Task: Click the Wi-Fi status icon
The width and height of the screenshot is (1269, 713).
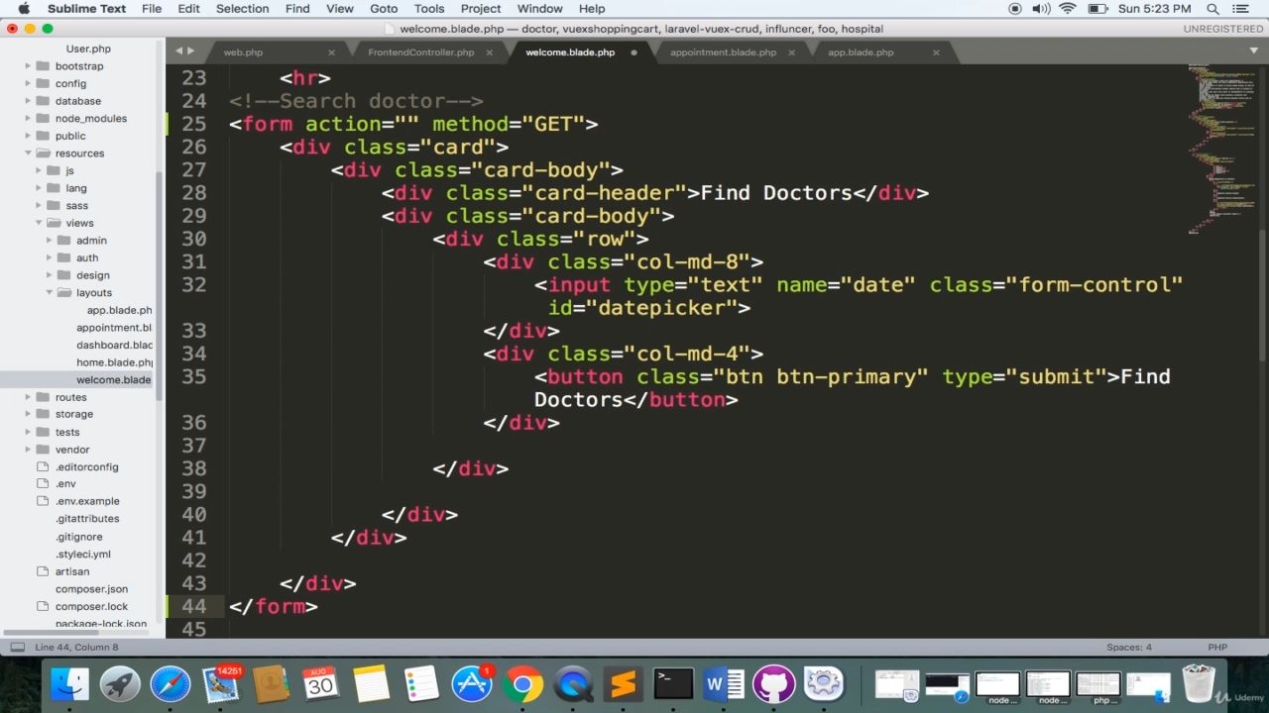Action: click(1068, 9)
